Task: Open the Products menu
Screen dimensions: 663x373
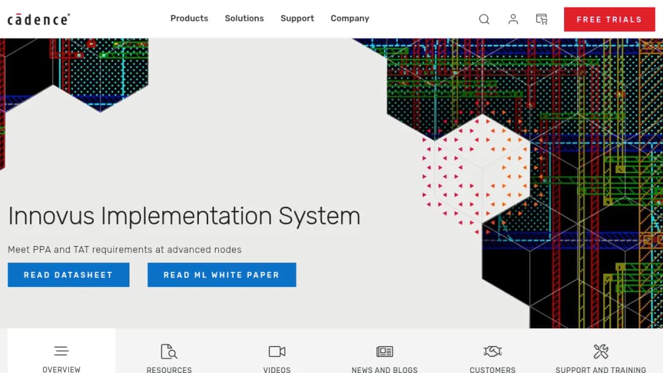Action: [x=189, y=18]
